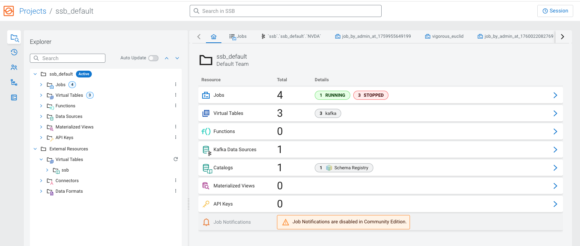Expand the Jobs tree node
The image size is (580, 246).
coord(41,85)
